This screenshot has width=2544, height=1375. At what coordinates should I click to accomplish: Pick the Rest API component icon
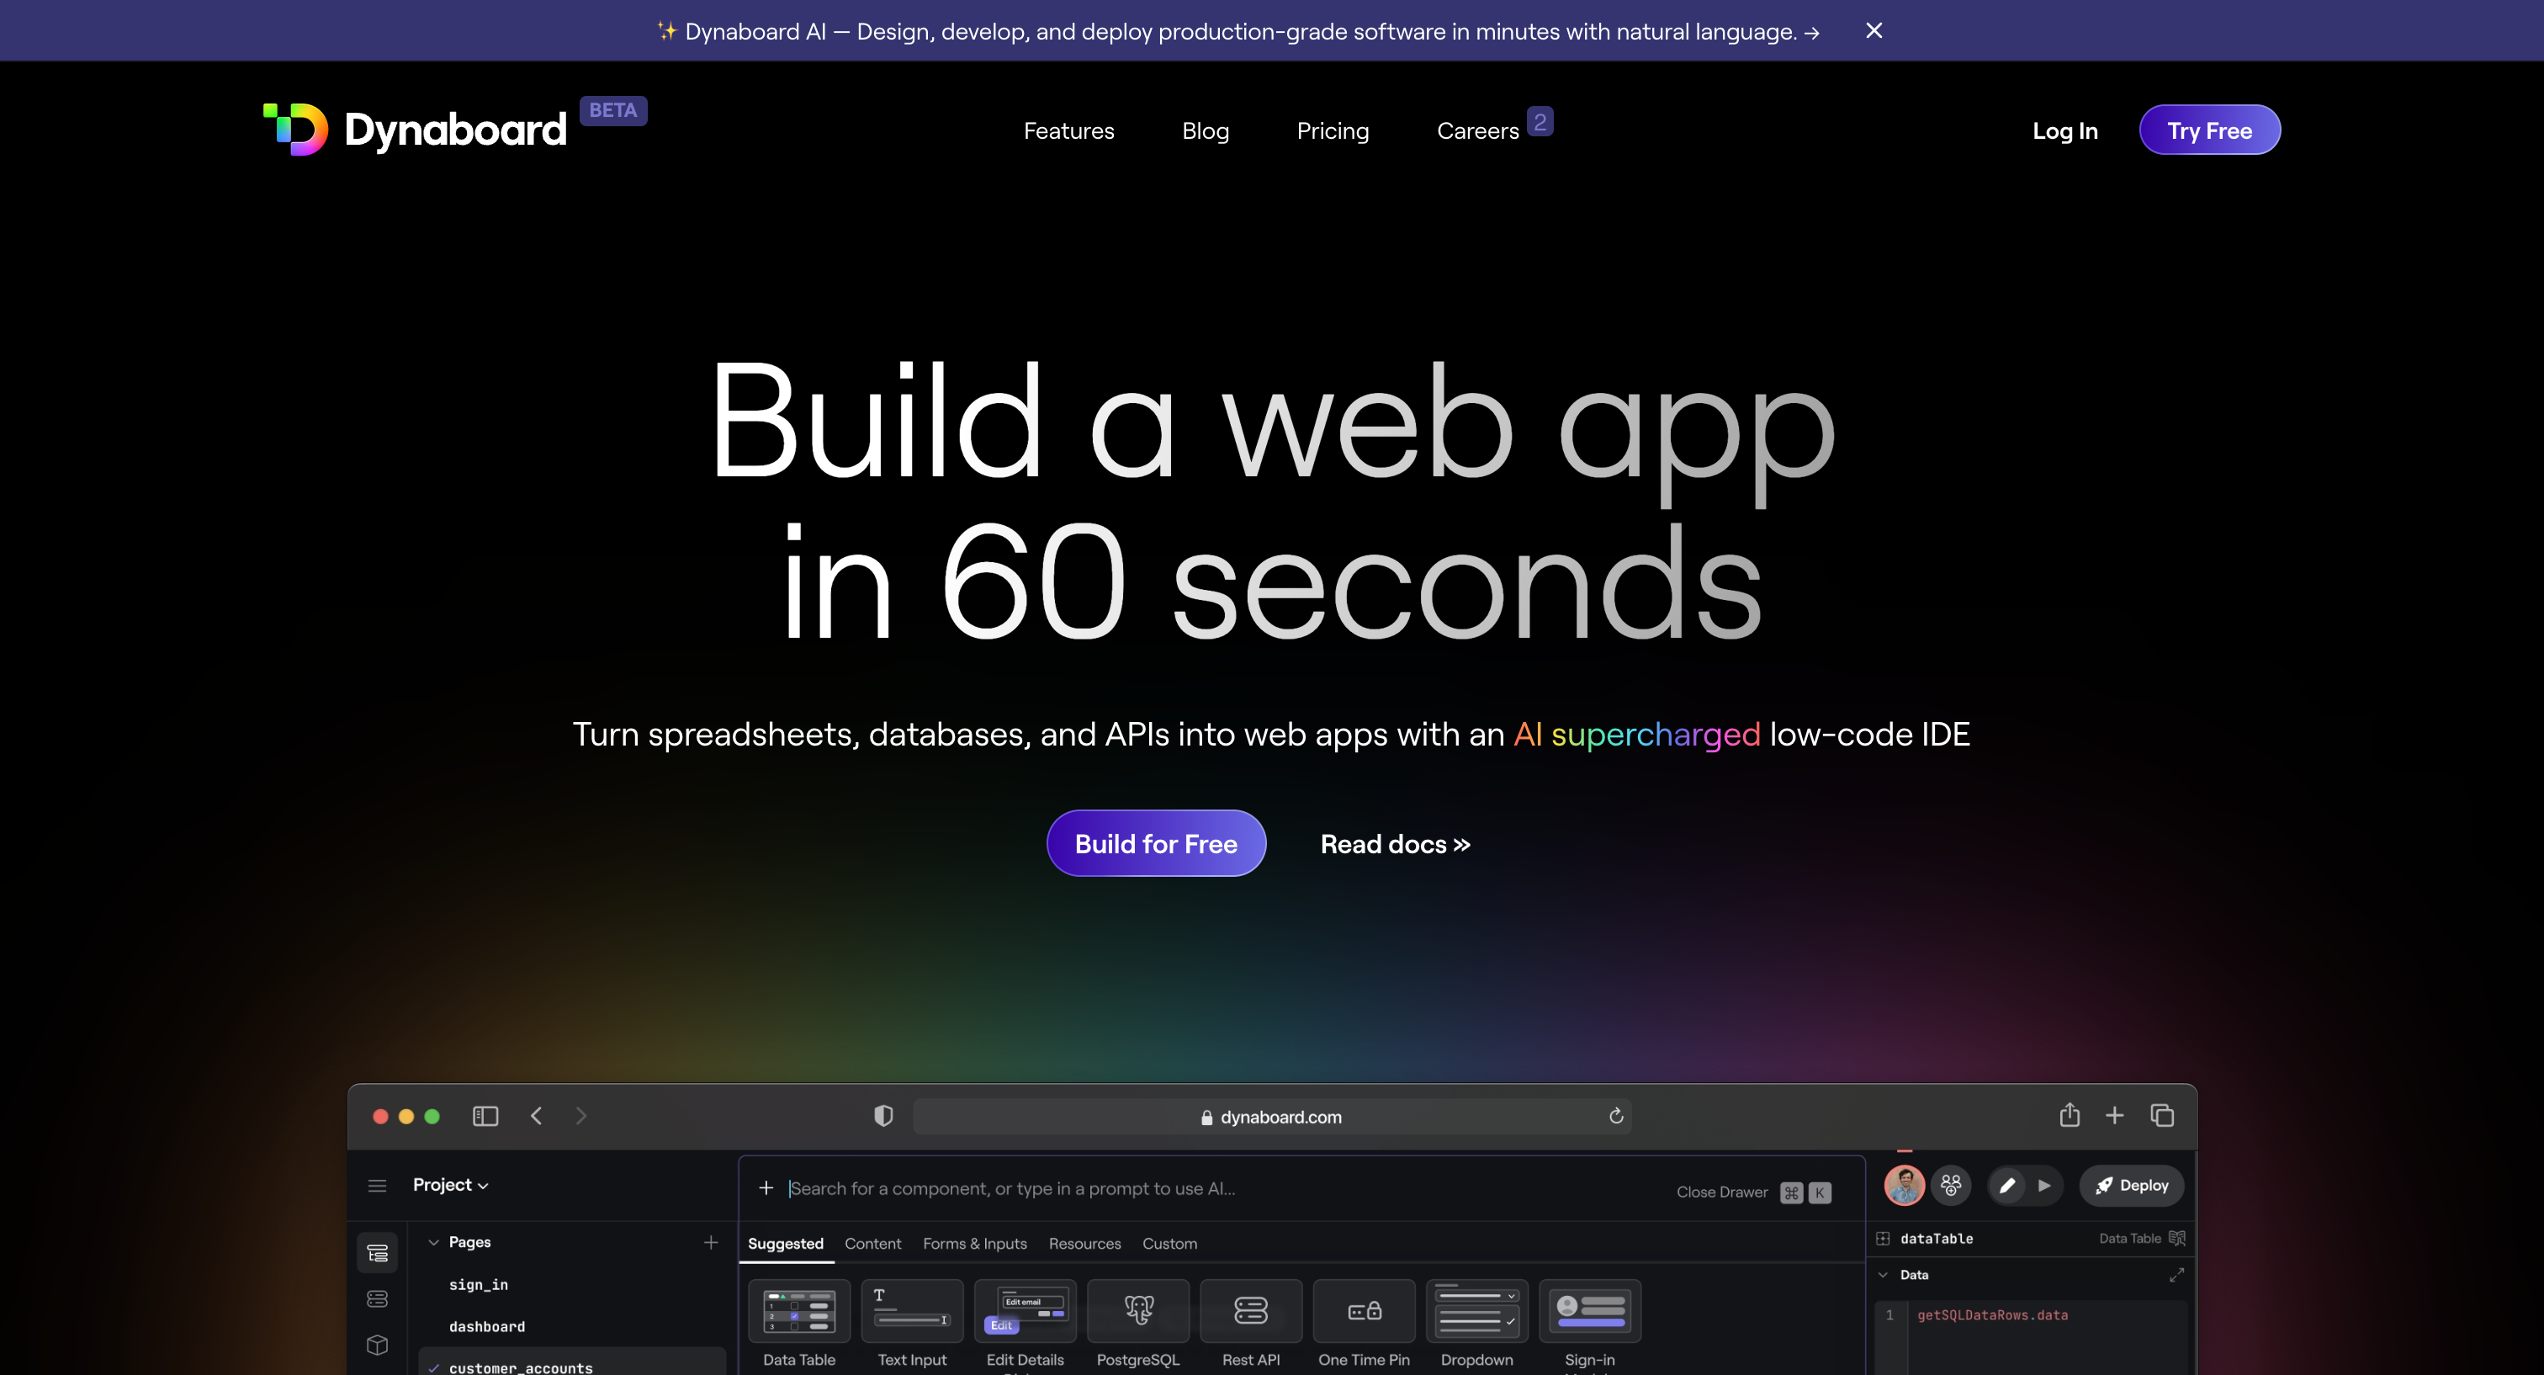1250,1312
